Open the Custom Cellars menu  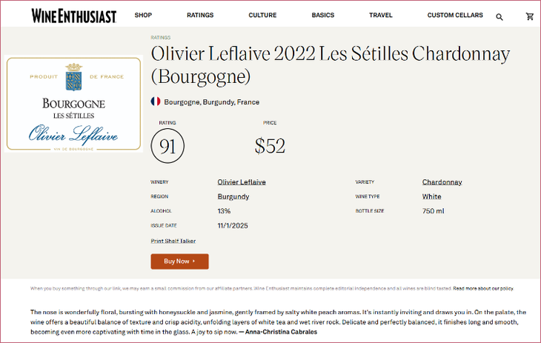pos(455,16)
